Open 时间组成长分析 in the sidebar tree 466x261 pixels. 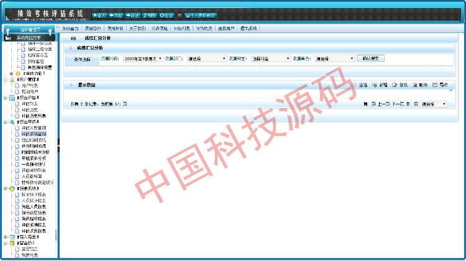pos(35,152)
